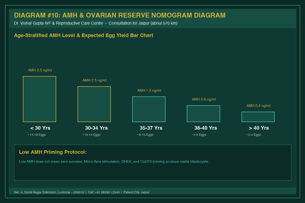Click the main title "DIAGRAM #10: AMH & OVARIAN RESERVE NOMOGRAM DIAGRAM"
Viewport: 305px width, 203px height.
[120, 15]
